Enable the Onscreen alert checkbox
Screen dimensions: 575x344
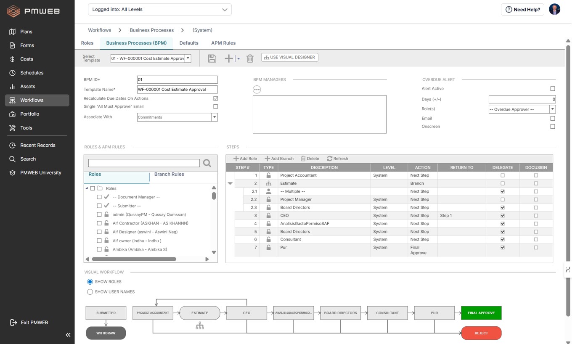(x=553, y=127)
